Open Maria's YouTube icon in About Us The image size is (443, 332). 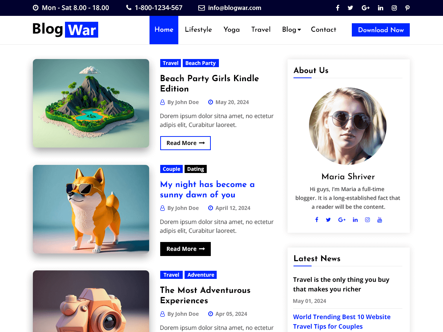coord(380,219)
